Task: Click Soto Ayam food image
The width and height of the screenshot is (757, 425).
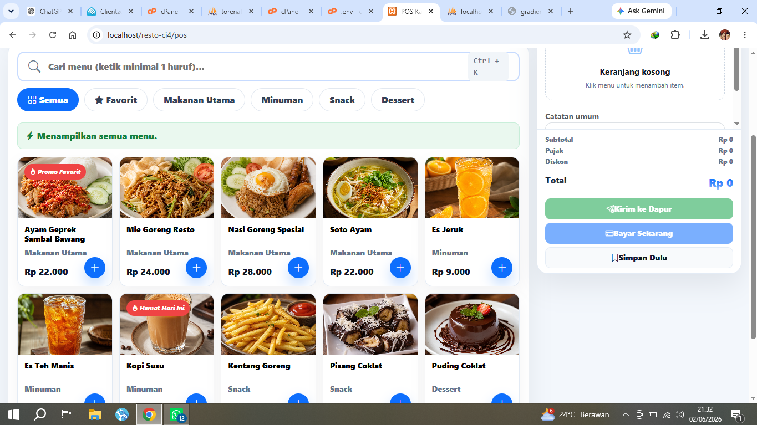Action: pyautogui.click(x=370, y=188)
